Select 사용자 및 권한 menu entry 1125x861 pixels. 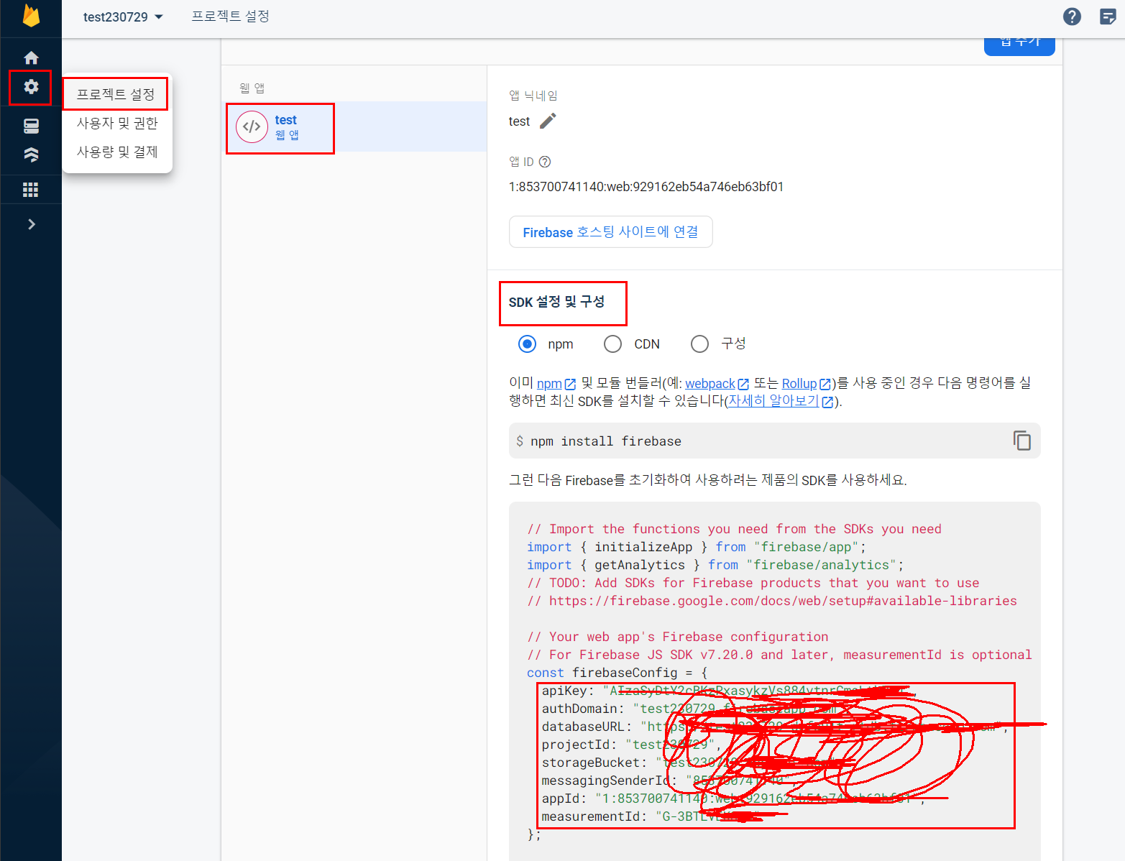coord(117,123)
